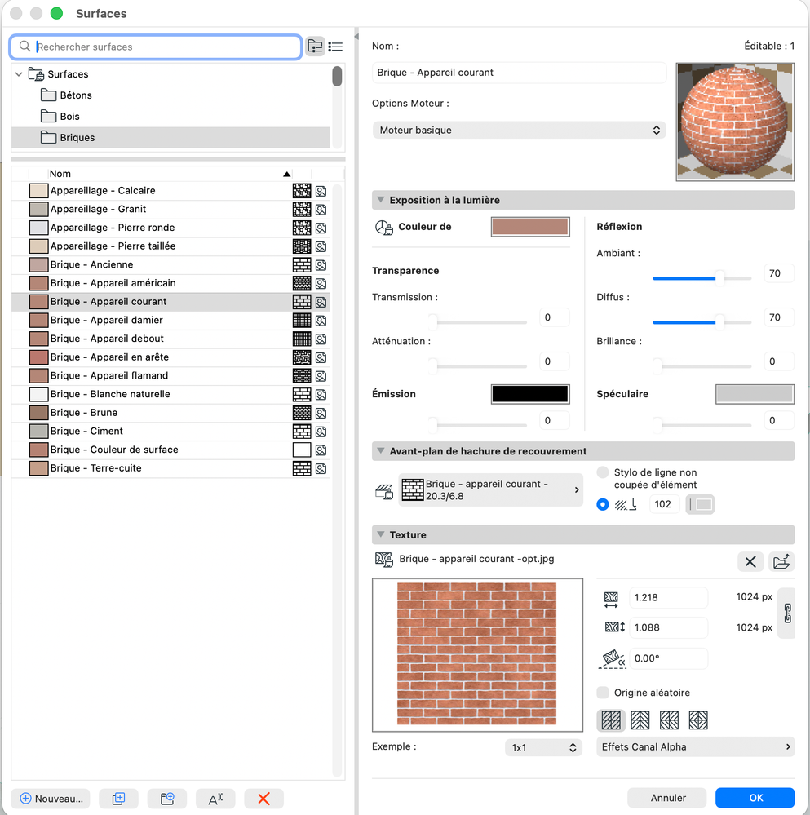
Task: Confirm with the OK button
Action: (x=755, y=798)
